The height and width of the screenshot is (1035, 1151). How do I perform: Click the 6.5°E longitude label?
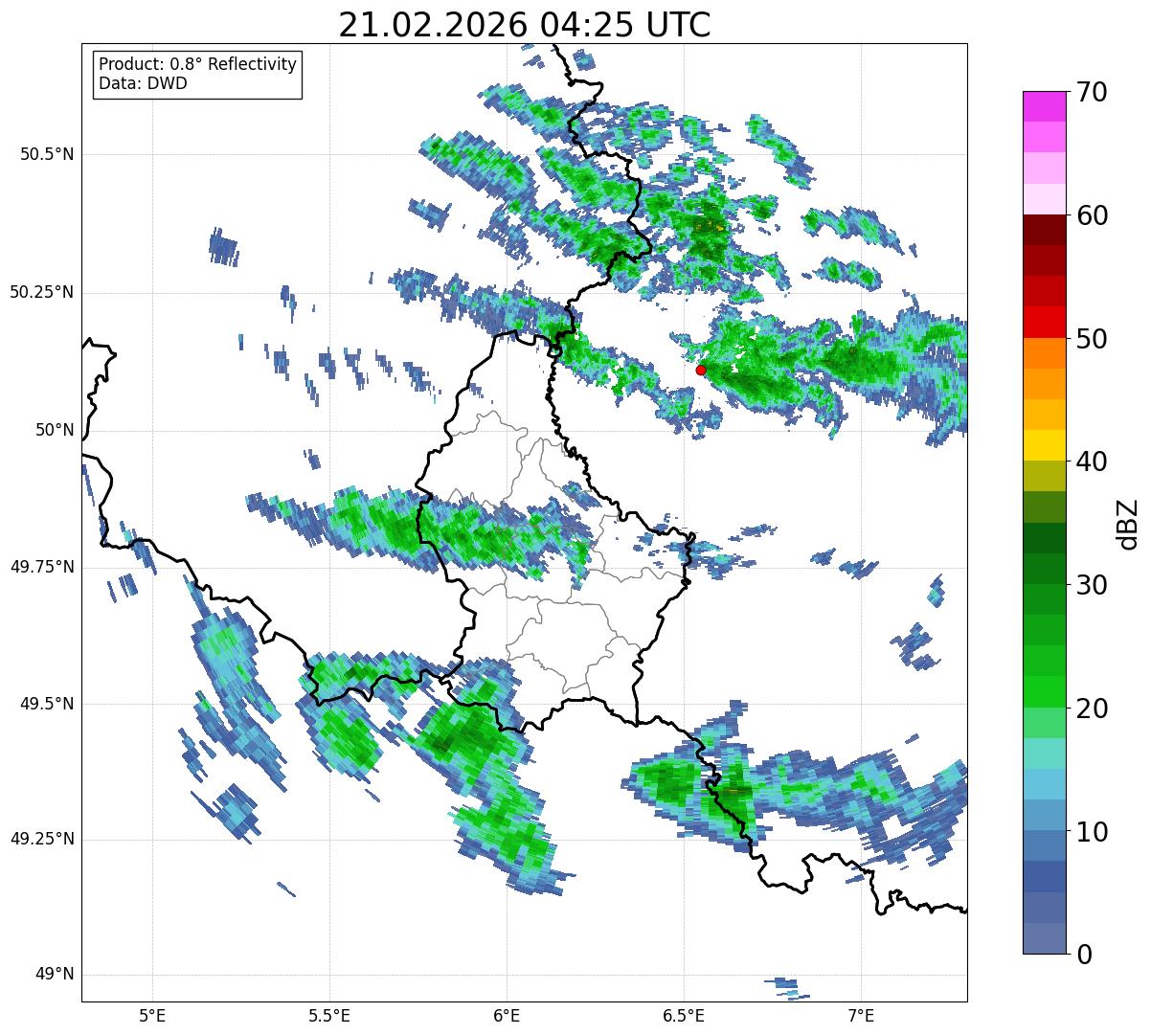coord(684,1015)
